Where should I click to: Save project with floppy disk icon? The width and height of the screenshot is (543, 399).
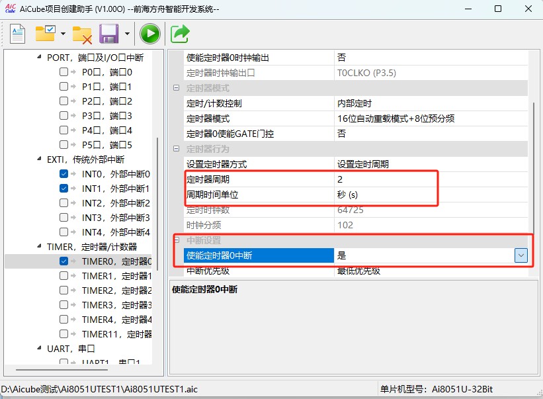108,34
